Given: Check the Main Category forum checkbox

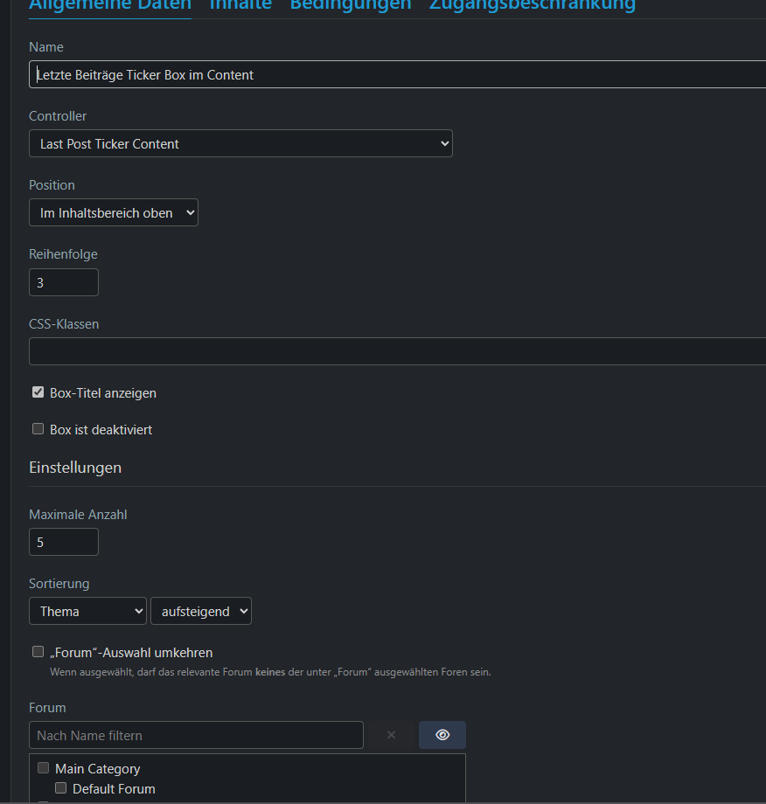Looking at the screenshot, I should click(x=44, y=768).
